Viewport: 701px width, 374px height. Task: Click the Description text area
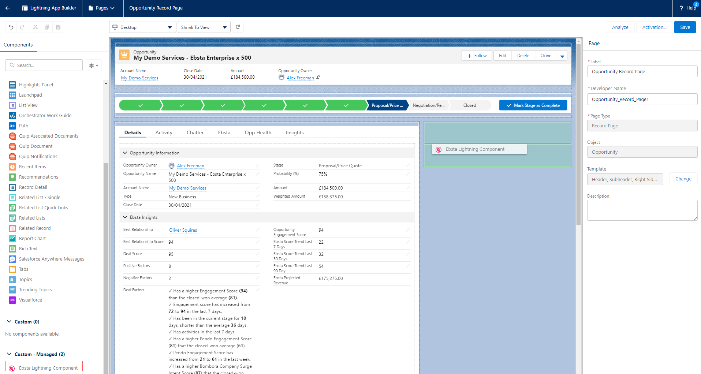point(642,210)
